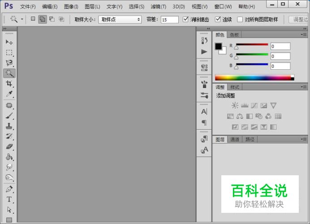Open the Character Styles panel icon

204,150
